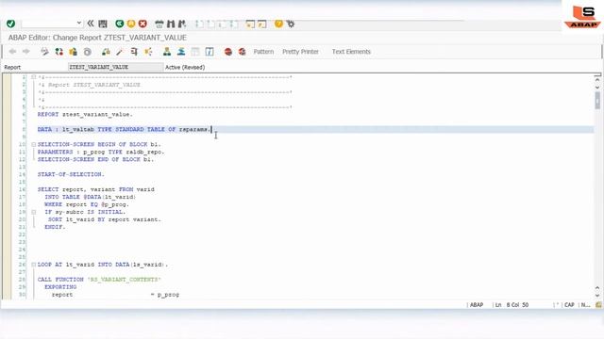Collapse the command field with double chevron
The height and width of the screenshot is (339, 604).
tap(91, 24)
